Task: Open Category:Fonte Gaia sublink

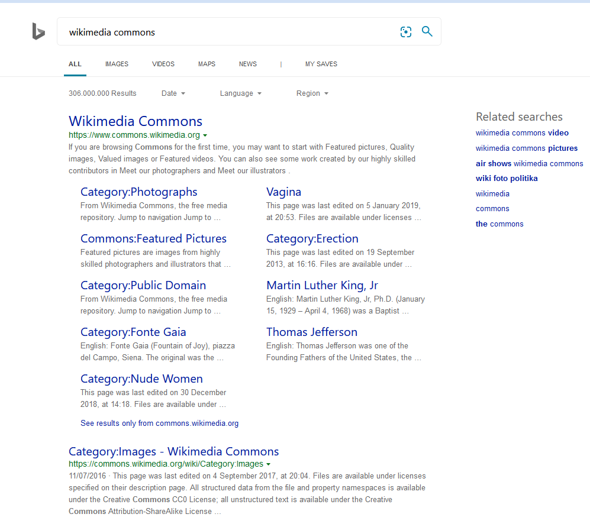Action: [x=133, y=332]
